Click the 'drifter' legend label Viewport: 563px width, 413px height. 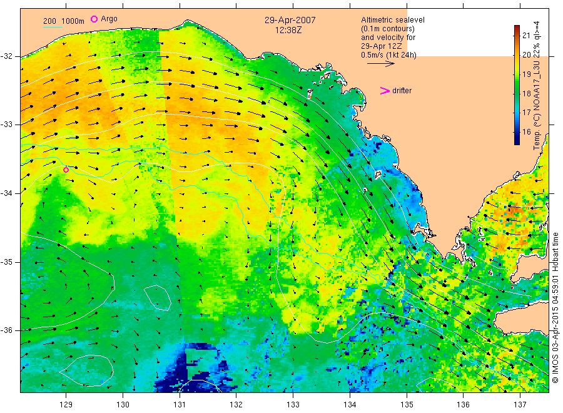coord(402,91)
